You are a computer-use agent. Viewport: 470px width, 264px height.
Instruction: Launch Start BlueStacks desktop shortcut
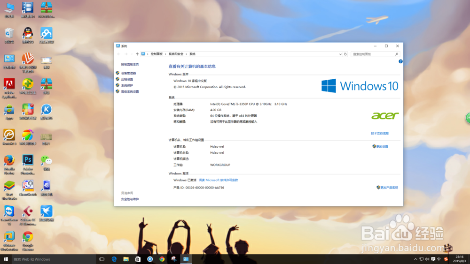point(9,190)
